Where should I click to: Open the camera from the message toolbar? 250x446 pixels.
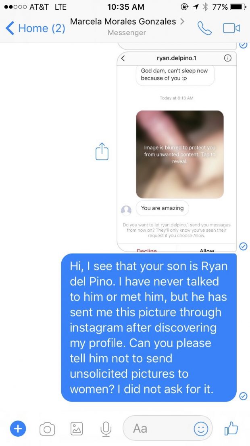click(47, 428)
